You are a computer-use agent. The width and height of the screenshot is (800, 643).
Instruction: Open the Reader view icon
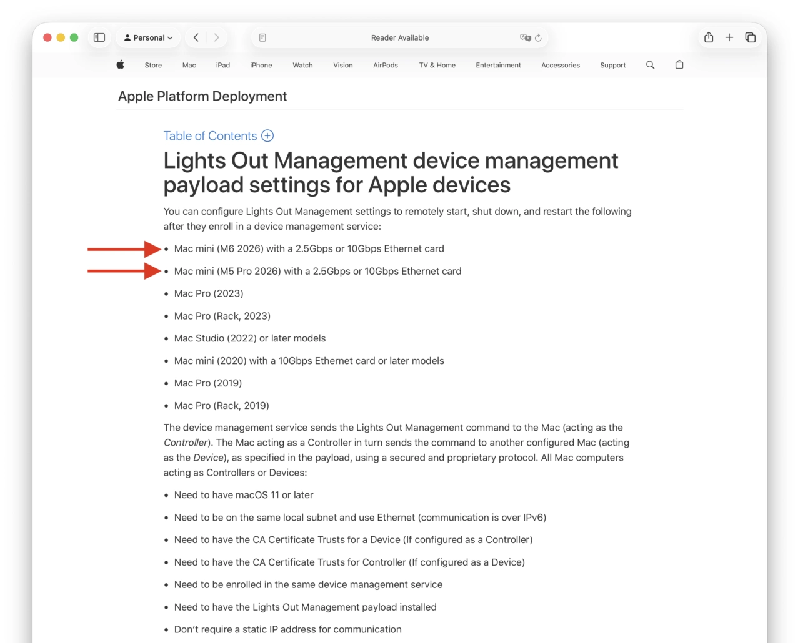[x=262, y=37]
